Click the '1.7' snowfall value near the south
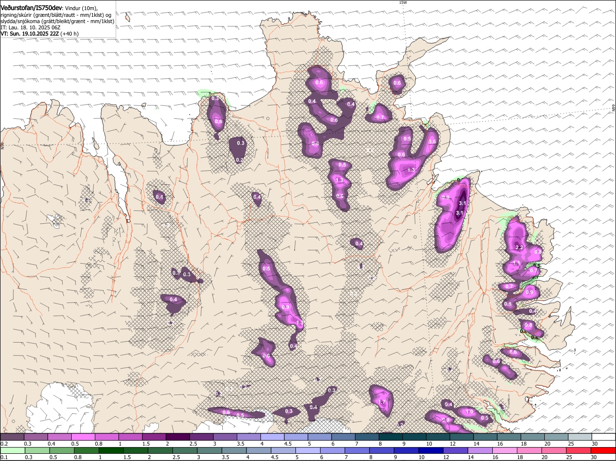The width and height of the screenshot is (616, 461). (x=383, y=402)
